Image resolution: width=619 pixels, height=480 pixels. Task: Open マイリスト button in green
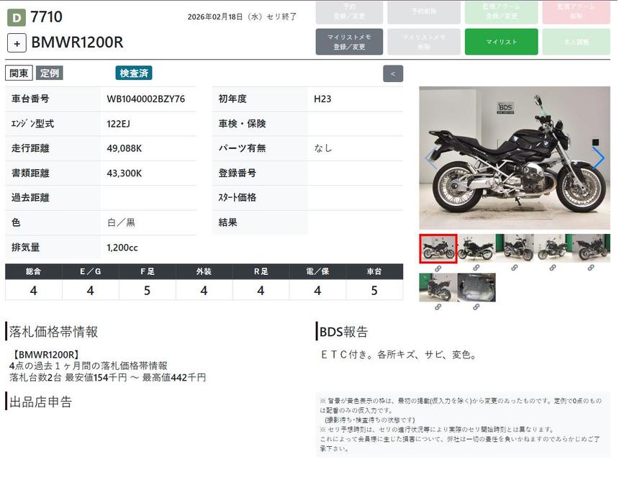[x=501, y=42]
